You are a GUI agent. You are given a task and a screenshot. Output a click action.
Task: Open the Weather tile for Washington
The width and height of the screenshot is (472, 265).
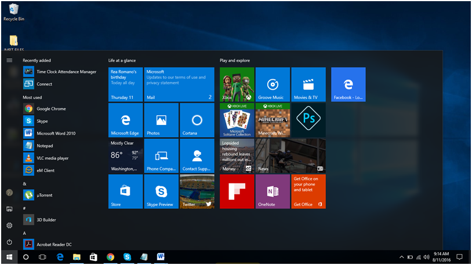click(x=125, y=156)
